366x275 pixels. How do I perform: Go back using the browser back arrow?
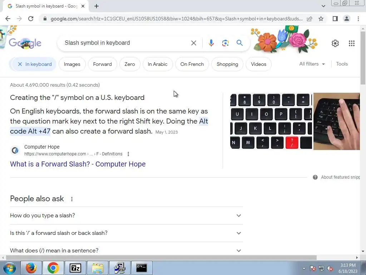pos(8,19)
